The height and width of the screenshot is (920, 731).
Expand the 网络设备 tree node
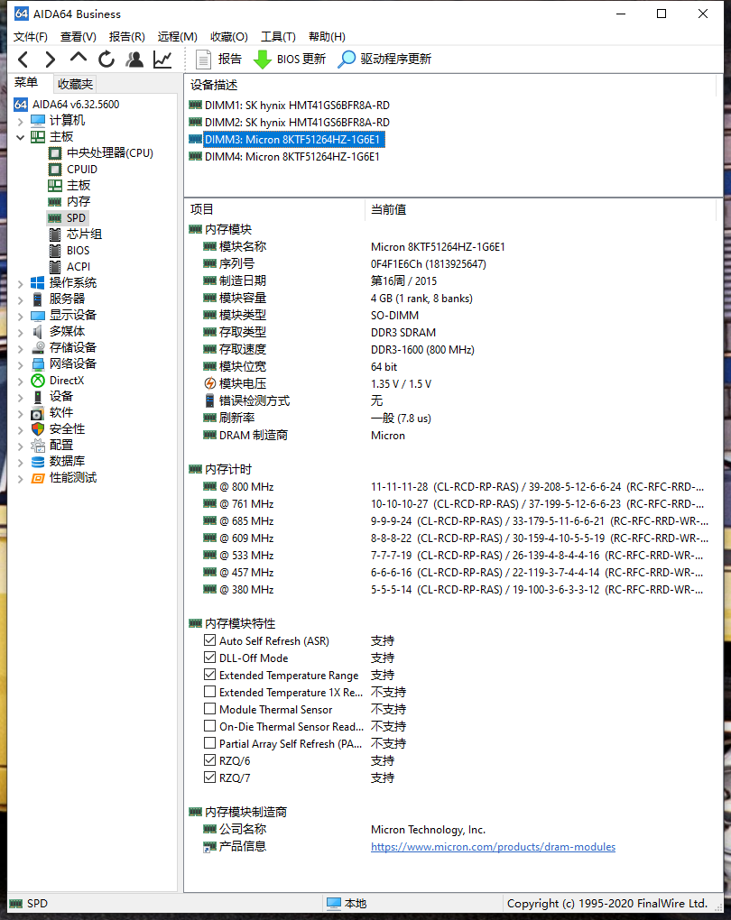tap(21, 364)
